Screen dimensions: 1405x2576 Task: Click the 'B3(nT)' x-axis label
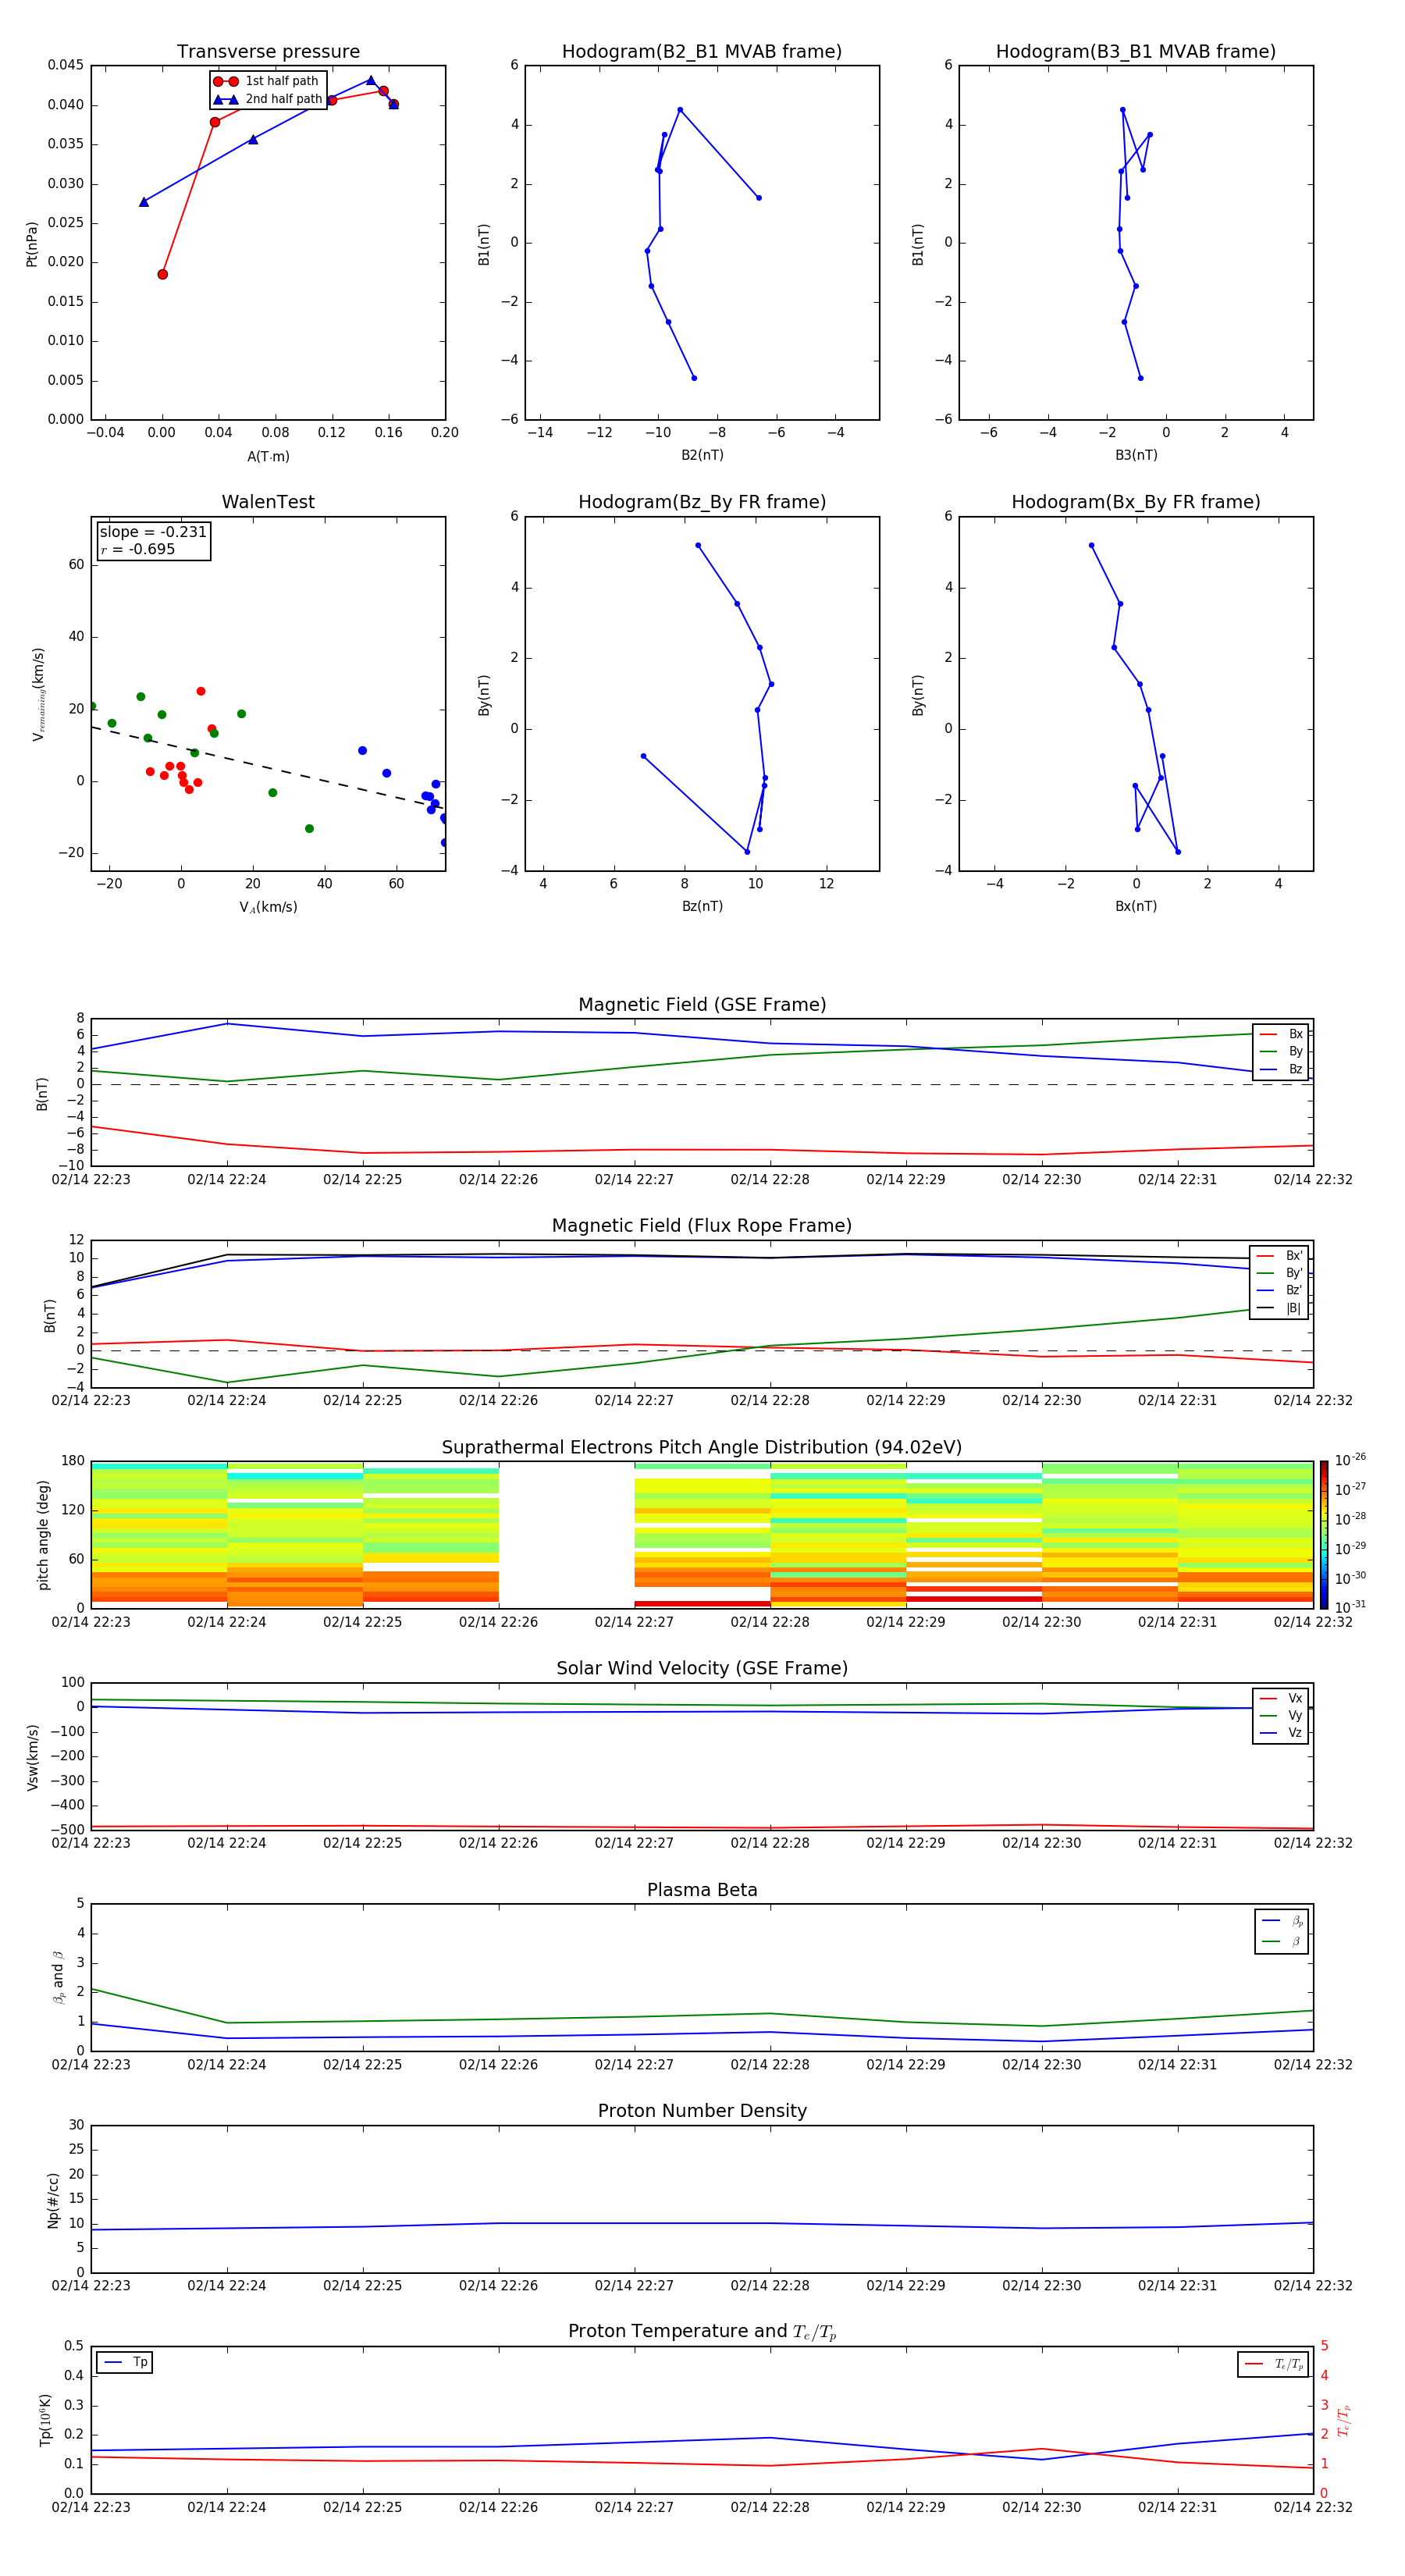click(1136, 455)
